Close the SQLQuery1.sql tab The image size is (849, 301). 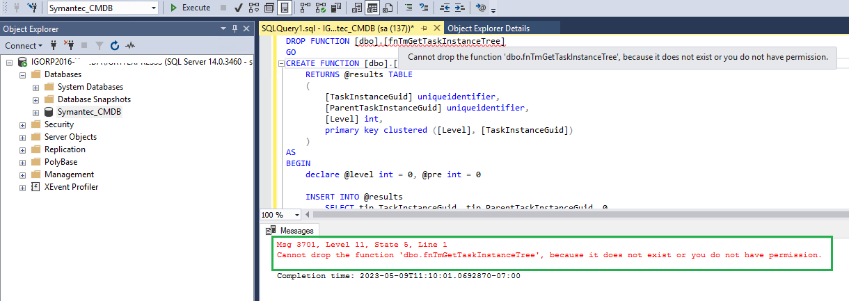[x=437, y=28]
